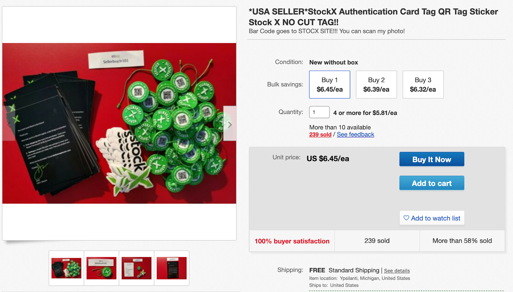
Task: Click the Buy It Now button
Action: click(x=432, y=159)
